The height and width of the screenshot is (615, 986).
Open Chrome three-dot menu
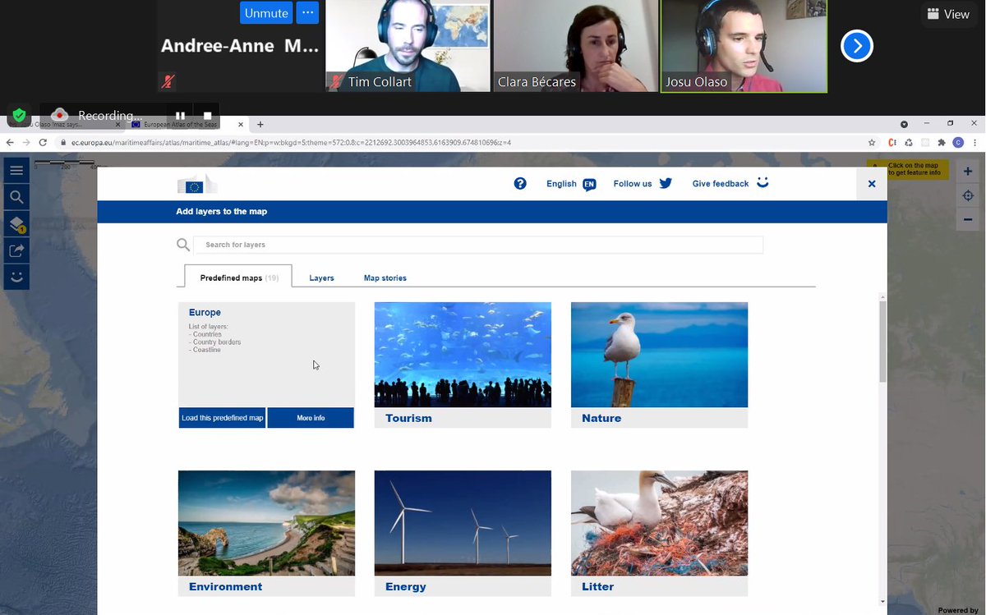tap(974, 142)
